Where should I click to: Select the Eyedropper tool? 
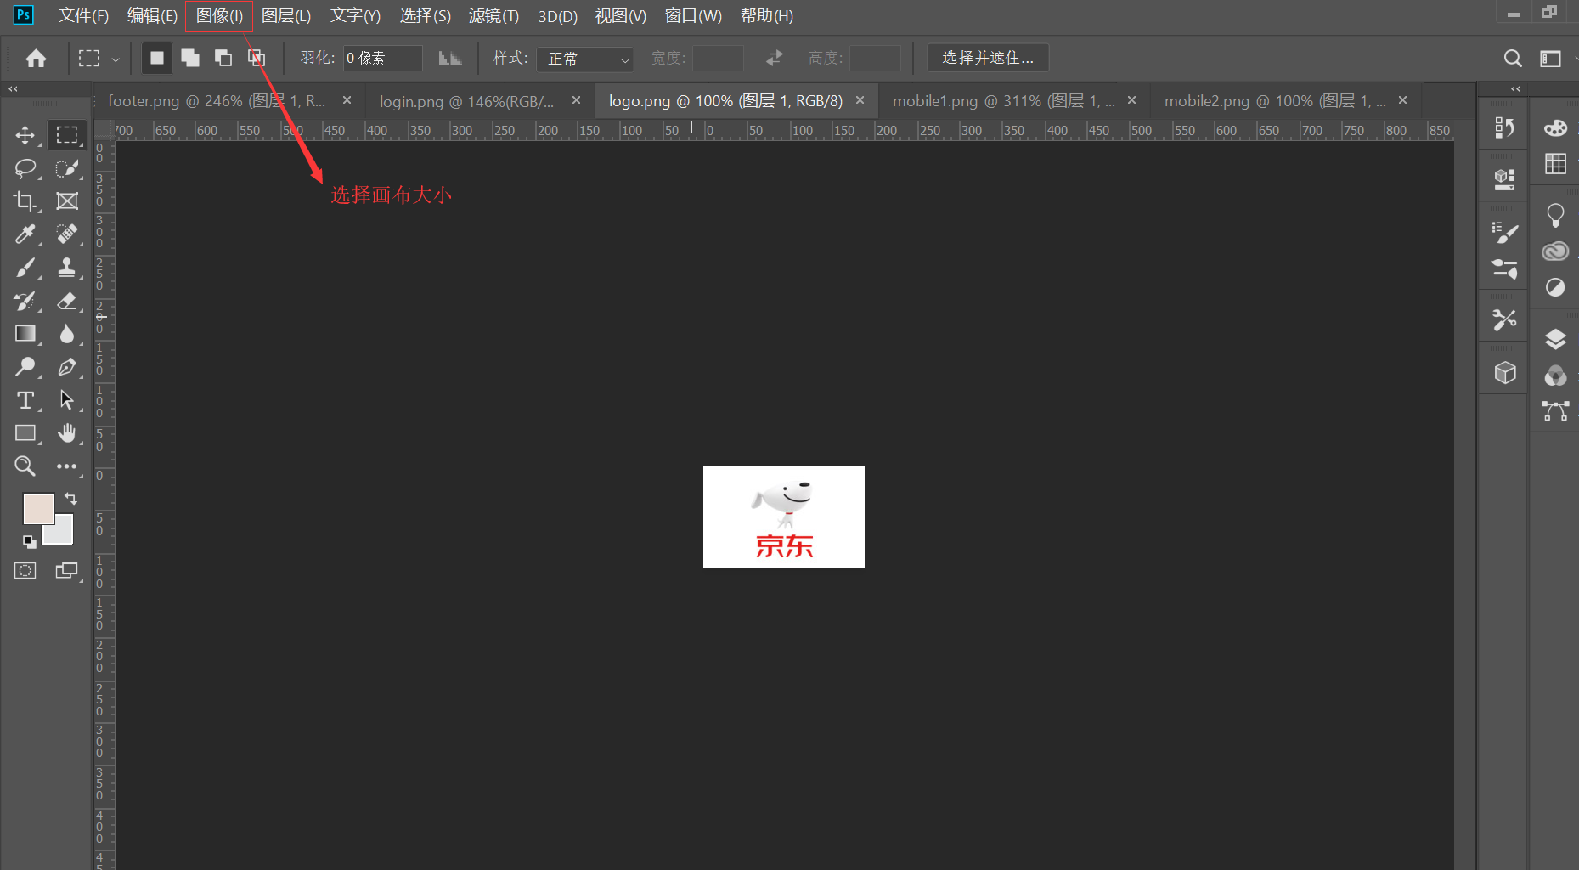click(x=25, y=234)
